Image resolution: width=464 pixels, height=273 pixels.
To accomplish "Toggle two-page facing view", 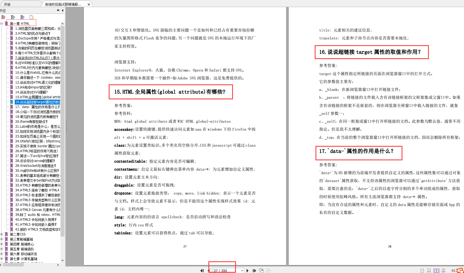I will coord(436,271).
